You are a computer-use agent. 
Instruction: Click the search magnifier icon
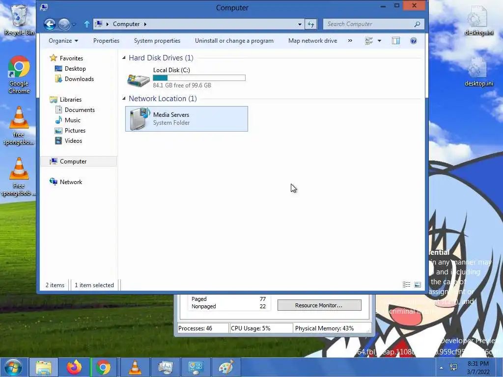417,24
